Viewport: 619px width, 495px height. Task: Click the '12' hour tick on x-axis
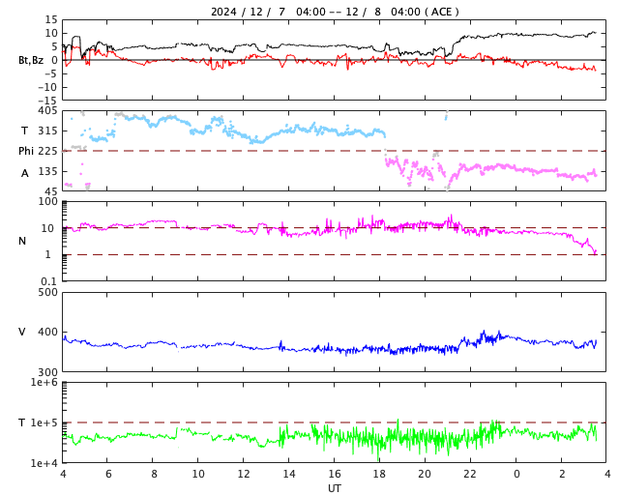click(243, 474)
